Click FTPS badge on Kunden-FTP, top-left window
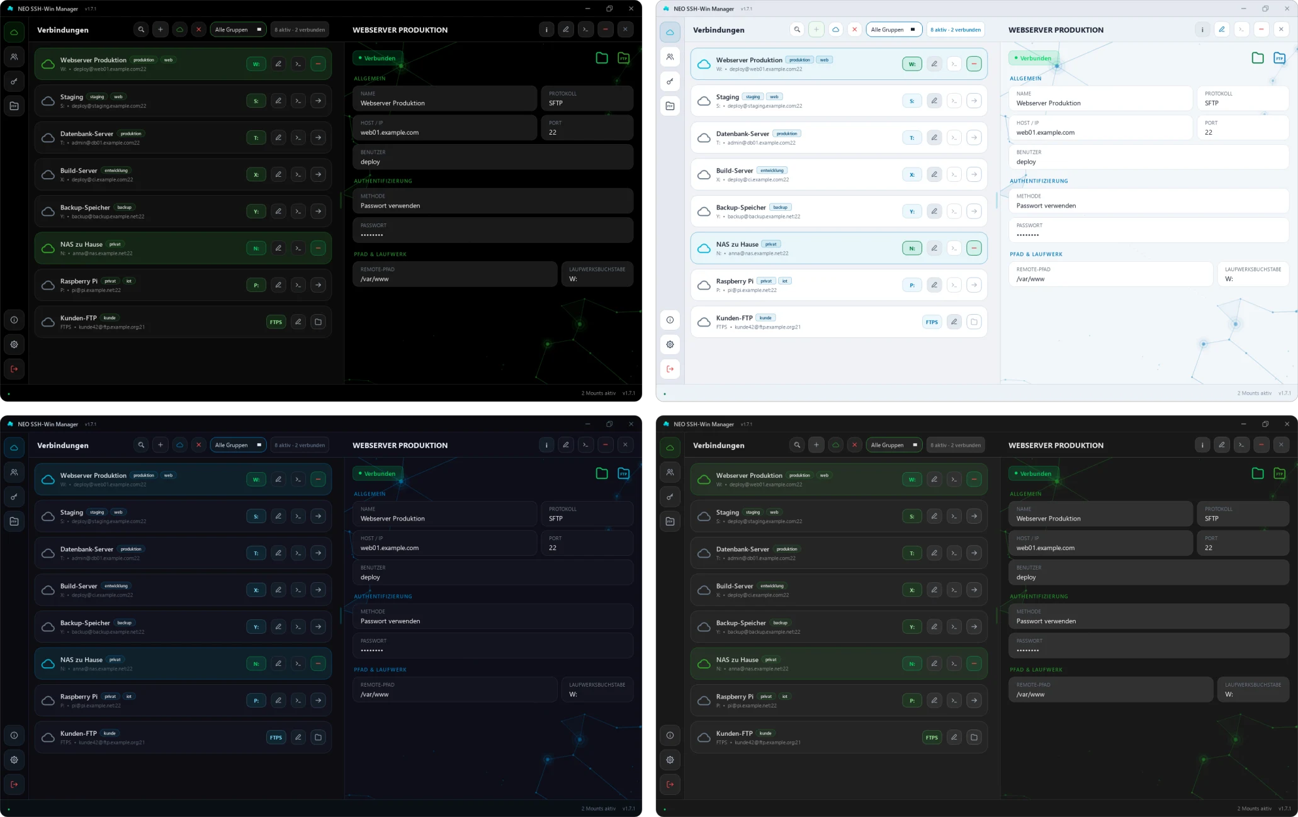 click(276, 322)
